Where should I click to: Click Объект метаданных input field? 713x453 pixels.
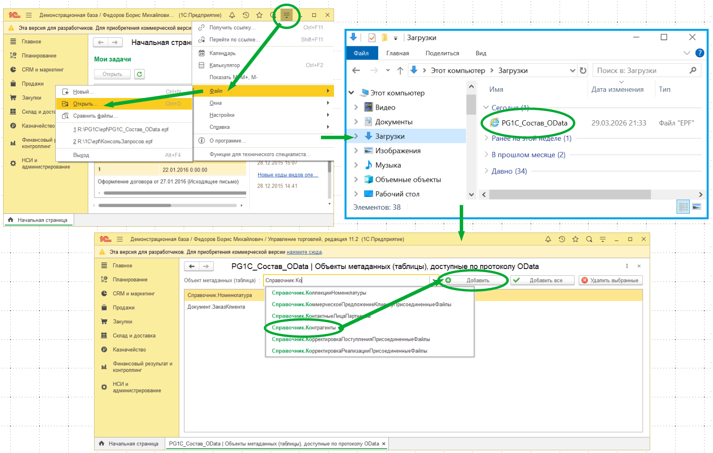(346, 281)
